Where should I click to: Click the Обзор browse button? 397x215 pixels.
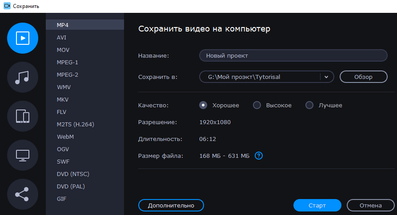coord(363,77)
